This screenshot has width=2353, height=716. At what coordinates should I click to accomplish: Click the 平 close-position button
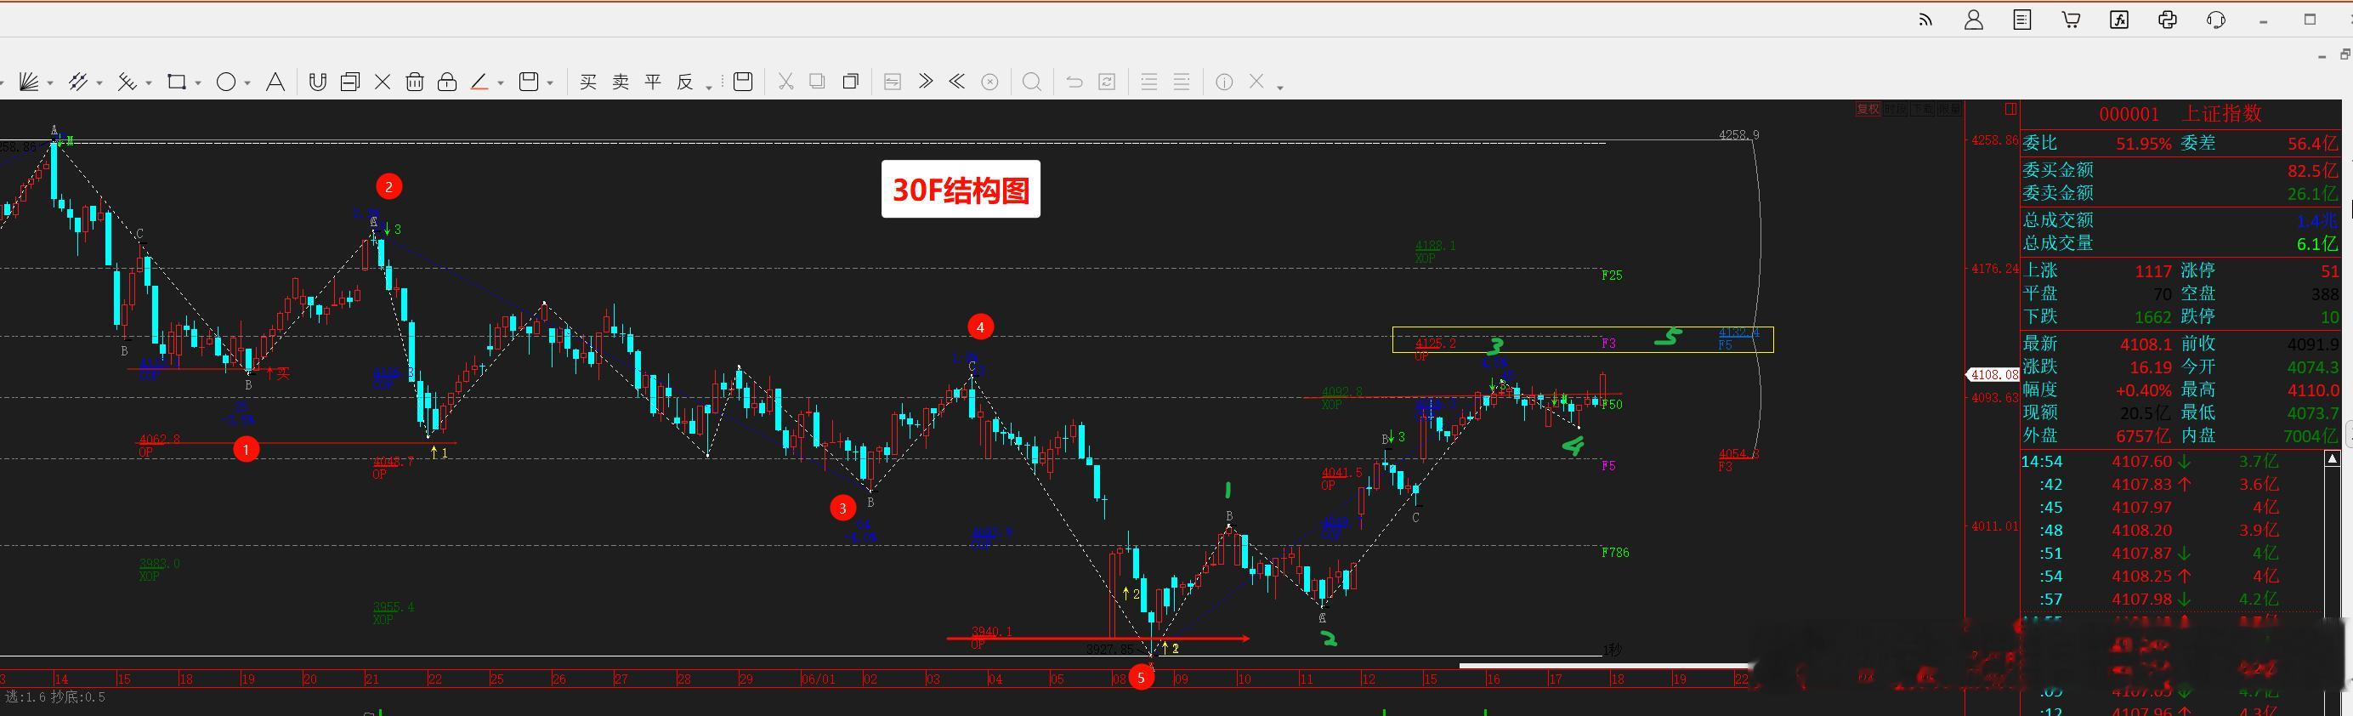653,82
